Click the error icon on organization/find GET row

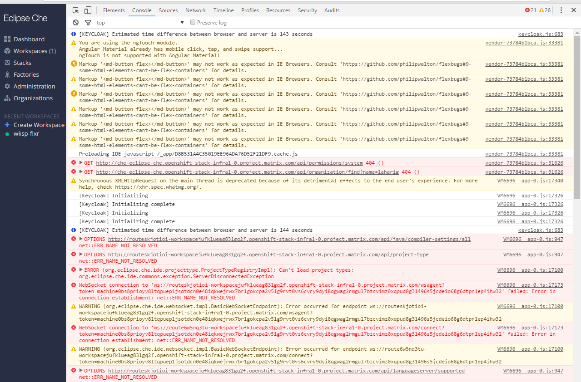(74, 171)
